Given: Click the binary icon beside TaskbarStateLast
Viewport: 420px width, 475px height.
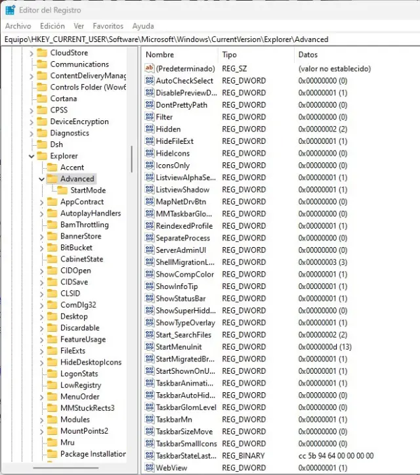Looking at the screenshot, I should point(149,456).
